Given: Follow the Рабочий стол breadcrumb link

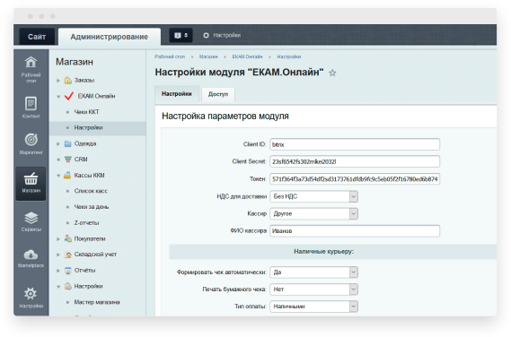Looking at the screenshot, I should 170,56.
